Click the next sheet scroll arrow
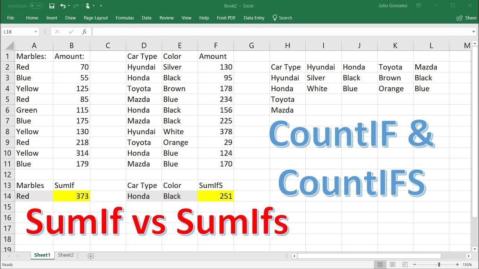Image resolution: width=479 pixels, height=269 pixels. (x=17, y=256)
